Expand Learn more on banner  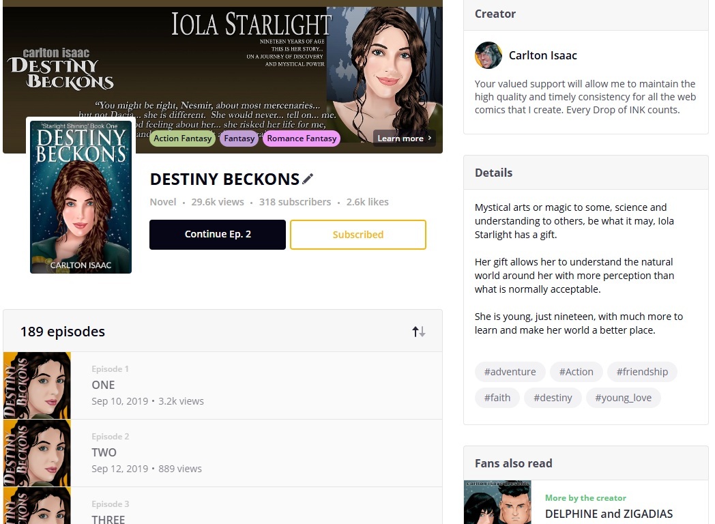coord(404,139)
